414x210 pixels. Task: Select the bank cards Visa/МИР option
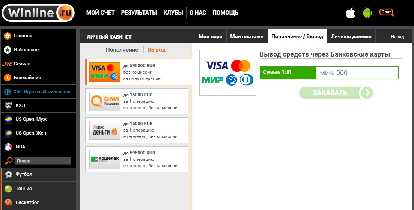click(x=138, y=72)
